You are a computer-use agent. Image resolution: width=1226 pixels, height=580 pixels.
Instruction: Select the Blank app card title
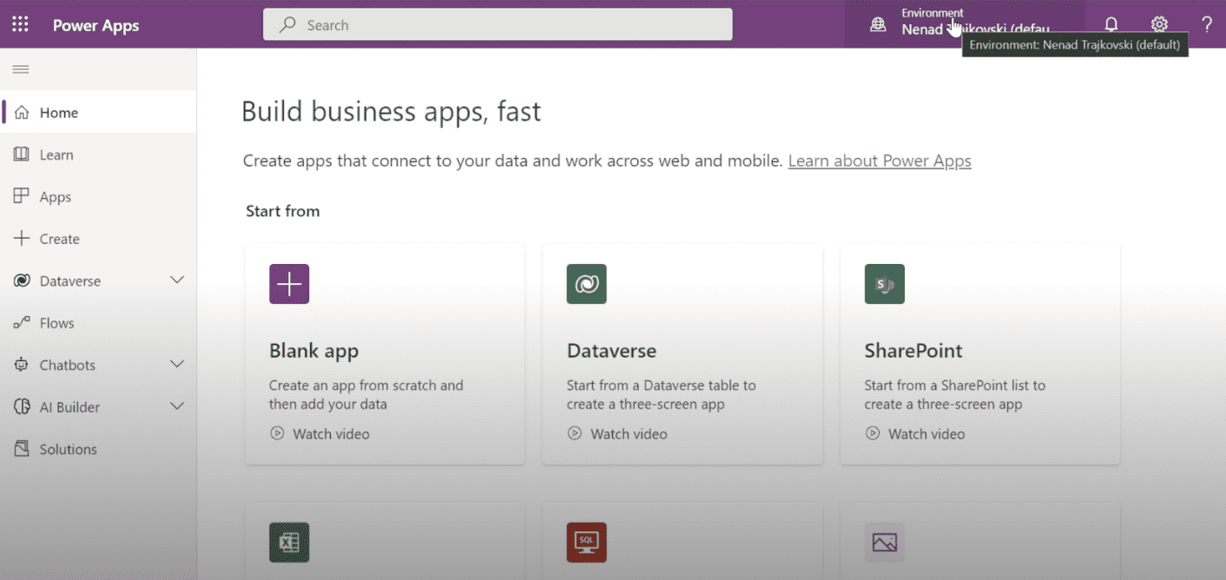pos(313,351)
